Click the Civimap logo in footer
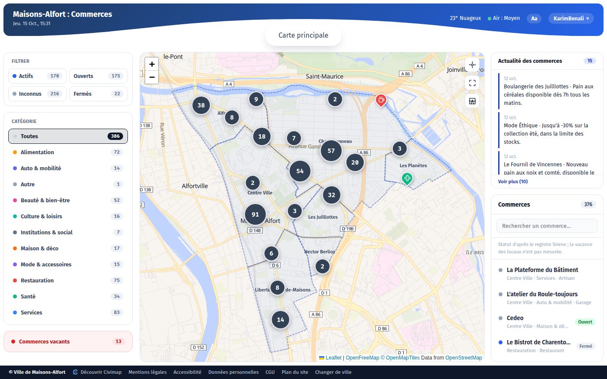 coord(75,372)
